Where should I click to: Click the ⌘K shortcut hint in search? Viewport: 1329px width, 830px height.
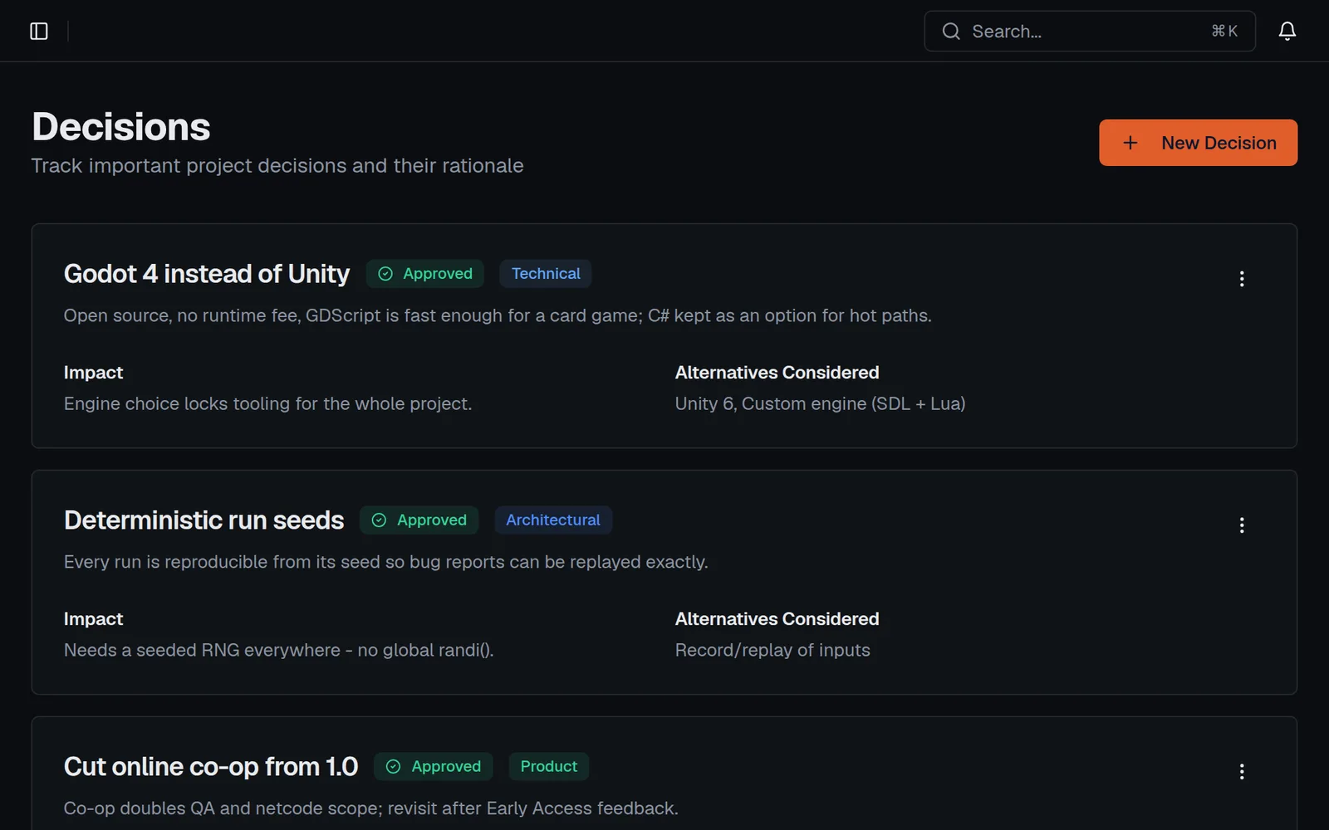[x=1224, y=32]
